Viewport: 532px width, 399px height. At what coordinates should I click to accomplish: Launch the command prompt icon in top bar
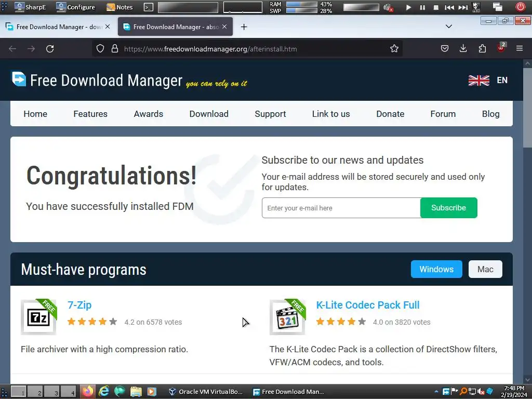click(x=148, y=7)
